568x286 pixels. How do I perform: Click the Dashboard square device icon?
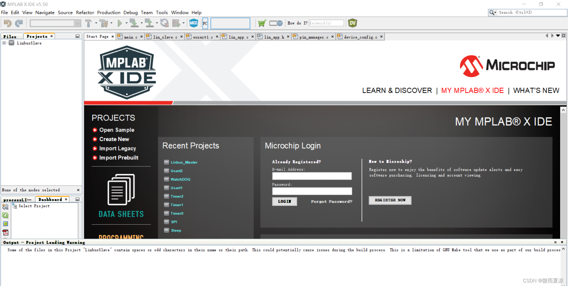point(5,224)
